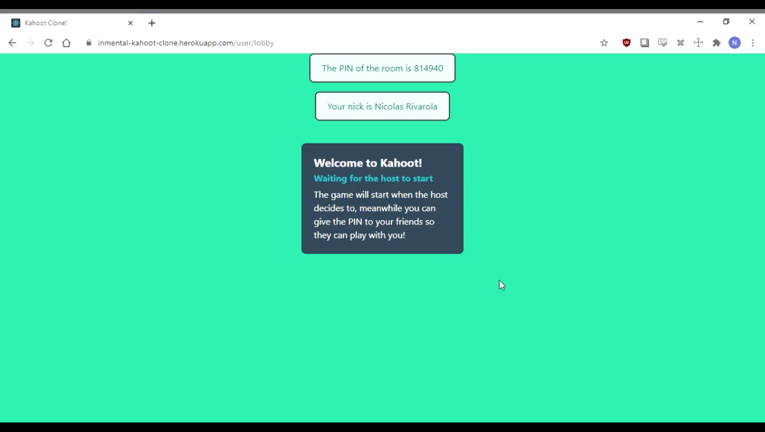765x432 pixels.
Task: Restore down the browser window
Action: pos(726,22)
